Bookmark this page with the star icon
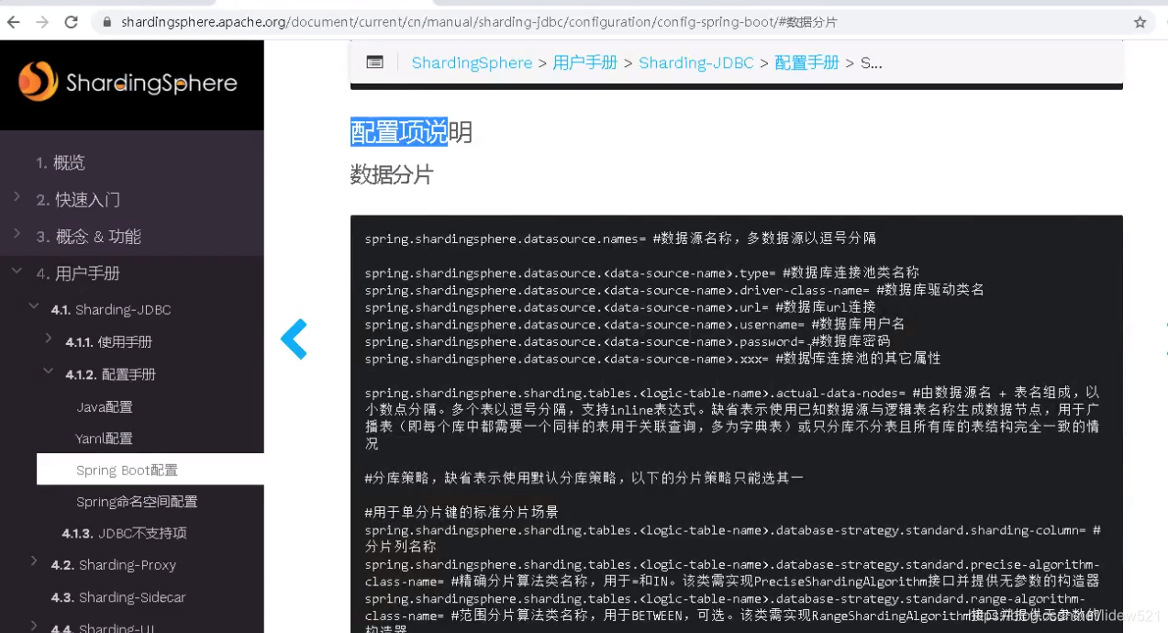 coord(1140,22)
